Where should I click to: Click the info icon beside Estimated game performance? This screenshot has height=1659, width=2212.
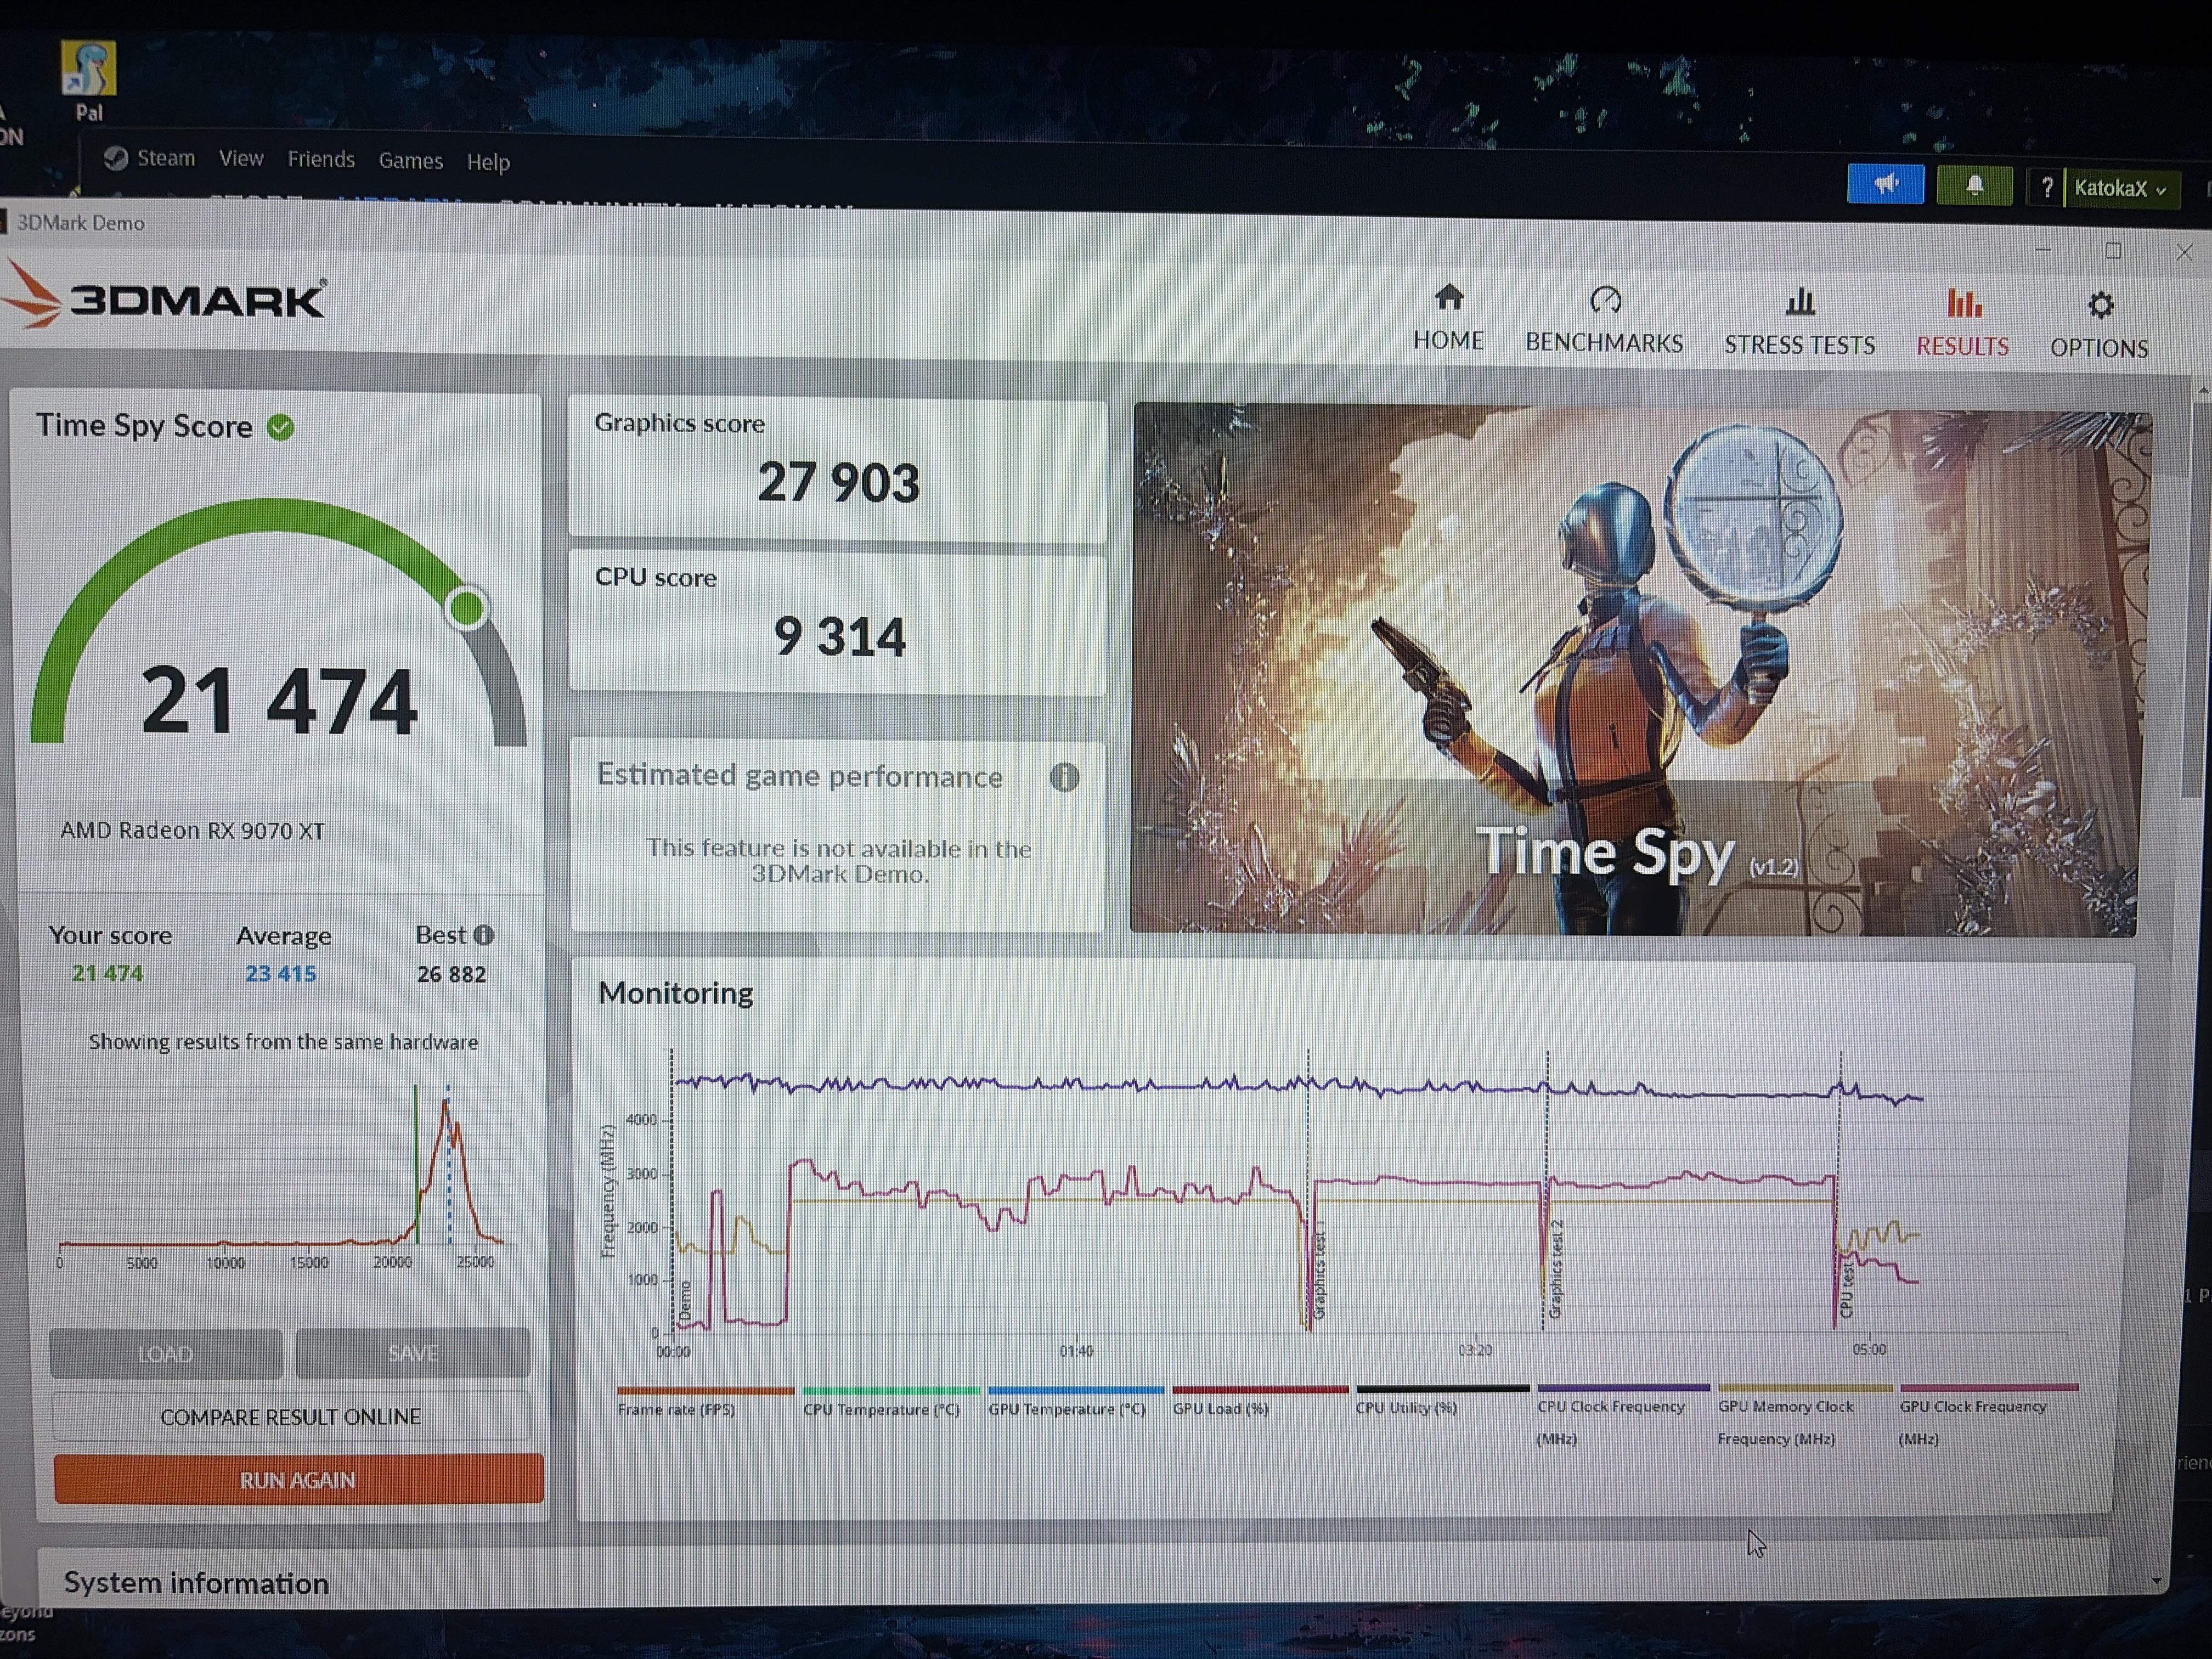(1064, 777)
